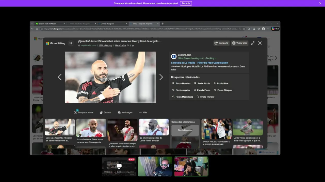The width and height of the screenshot is (325, 182).
Task: Go to the next image with right arrow
Action: pyautogui.click(x=161, y=77)
